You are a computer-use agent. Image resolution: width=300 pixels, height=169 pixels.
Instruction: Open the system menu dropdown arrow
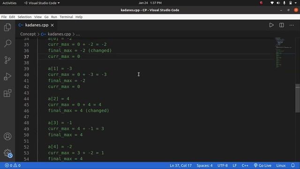296,3
